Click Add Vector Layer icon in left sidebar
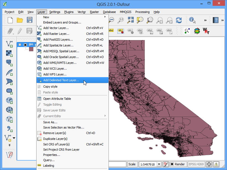The image size is (227, 170). tap(9, 44)
